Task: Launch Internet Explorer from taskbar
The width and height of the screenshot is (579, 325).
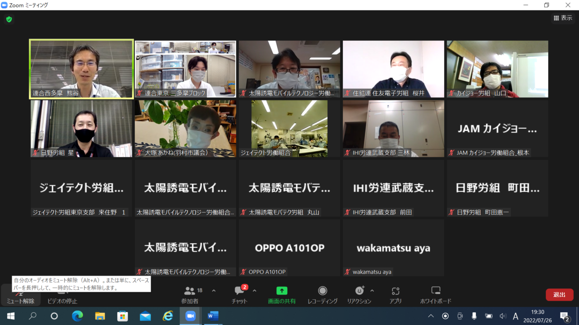Action: click(x=168, y=316)
